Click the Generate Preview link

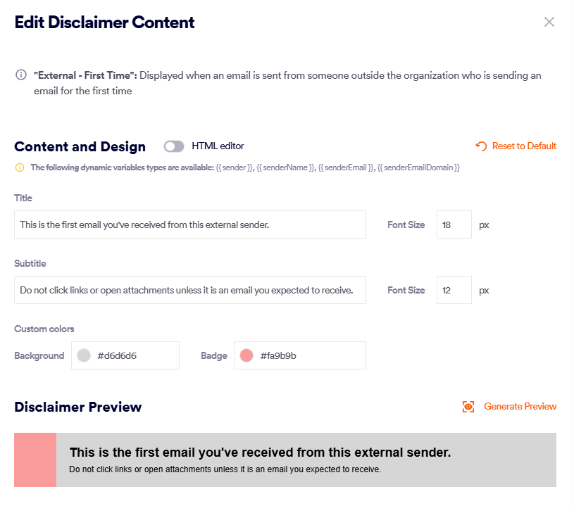click(520, 407)
